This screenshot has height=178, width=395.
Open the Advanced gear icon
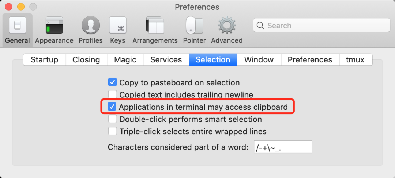click(226, 26)
